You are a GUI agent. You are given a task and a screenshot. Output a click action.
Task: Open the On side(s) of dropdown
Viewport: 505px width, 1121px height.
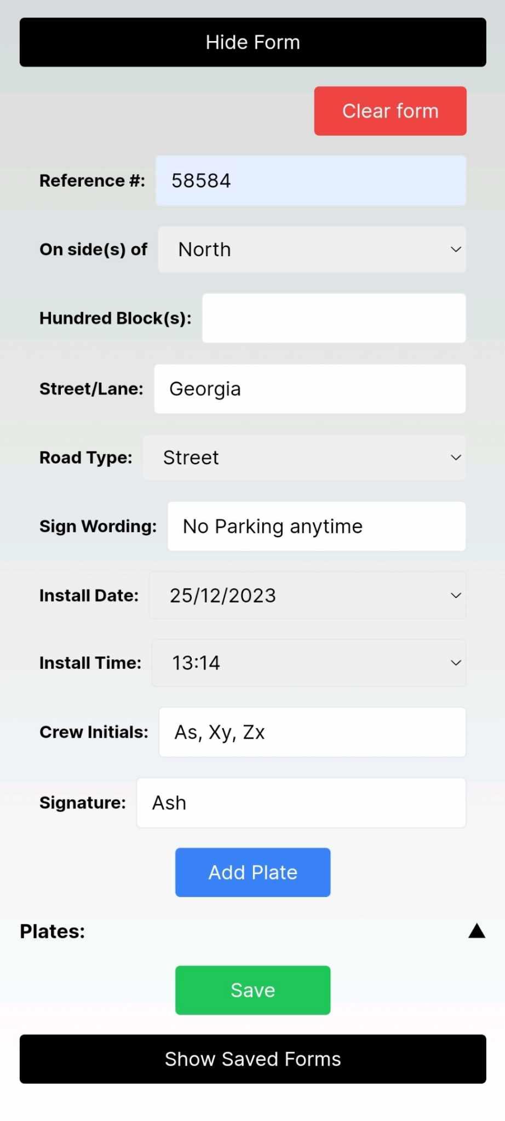point(312,250)
